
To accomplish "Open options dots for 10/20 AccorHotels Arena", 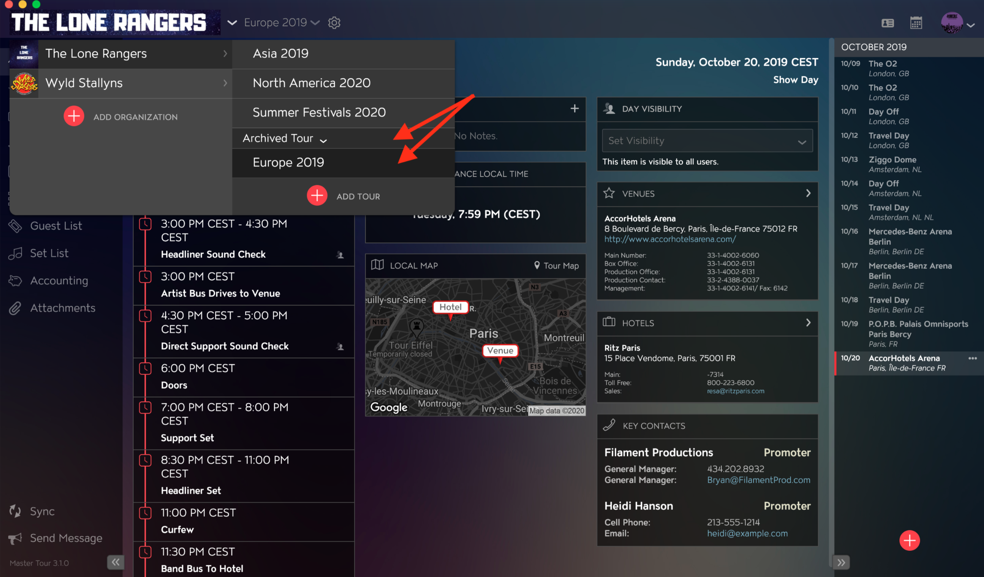I will coord(972,358).
